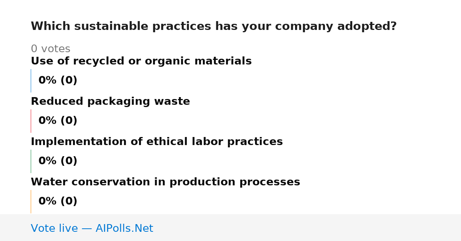Viewport: 461px width, 241px height.
Task: Choose option Use of recycled or organic materials
Action: [141, 61]
